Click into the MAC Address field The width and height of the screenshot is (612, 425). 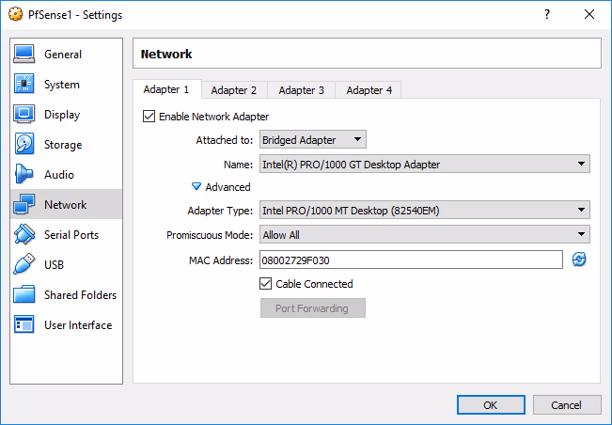[410, 260]
